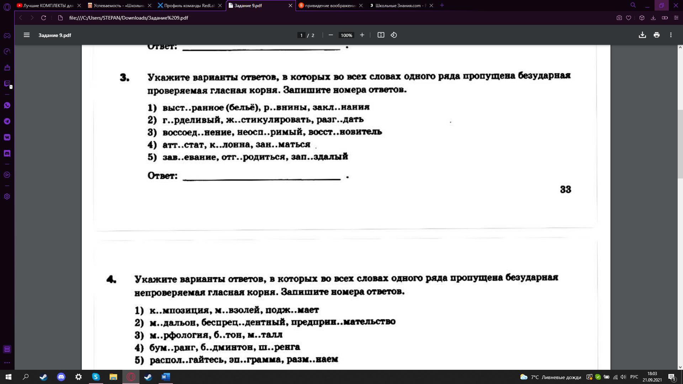Open WhatsApp messenger in sidebar
The width and height of the screenshot is (683, 384).
coord(7,105)
